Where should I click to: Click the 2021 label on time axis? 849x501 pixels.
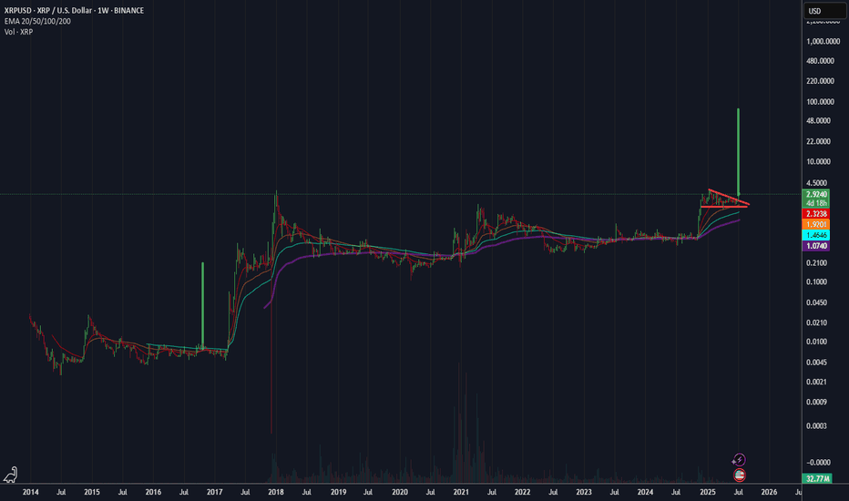click(x=461, y=492)
